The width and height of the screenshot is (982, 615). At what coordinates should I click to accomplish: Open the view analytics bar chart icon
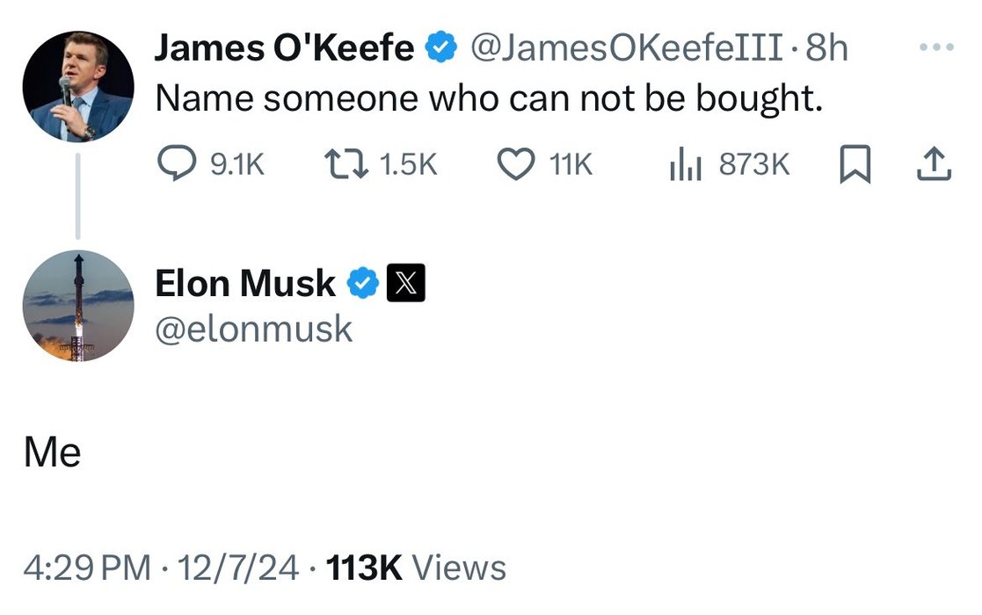tap(684, 164)
